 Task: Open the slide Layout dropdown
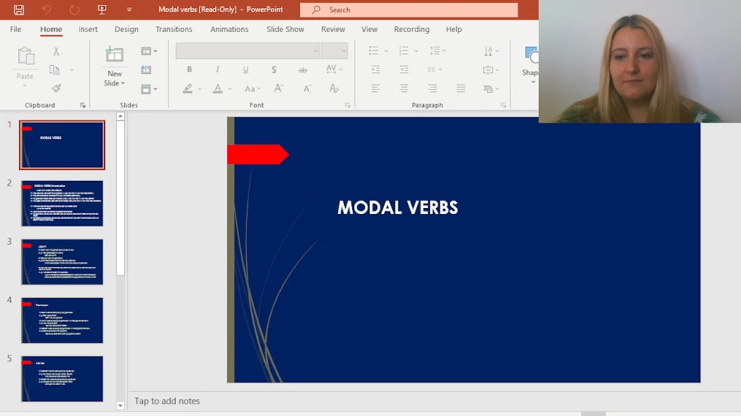coord(149,51)
